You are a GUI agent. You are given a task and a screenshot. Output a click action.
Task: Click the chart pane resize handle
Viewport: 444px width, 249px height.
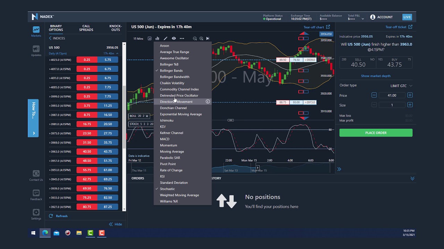pos(231,120)
